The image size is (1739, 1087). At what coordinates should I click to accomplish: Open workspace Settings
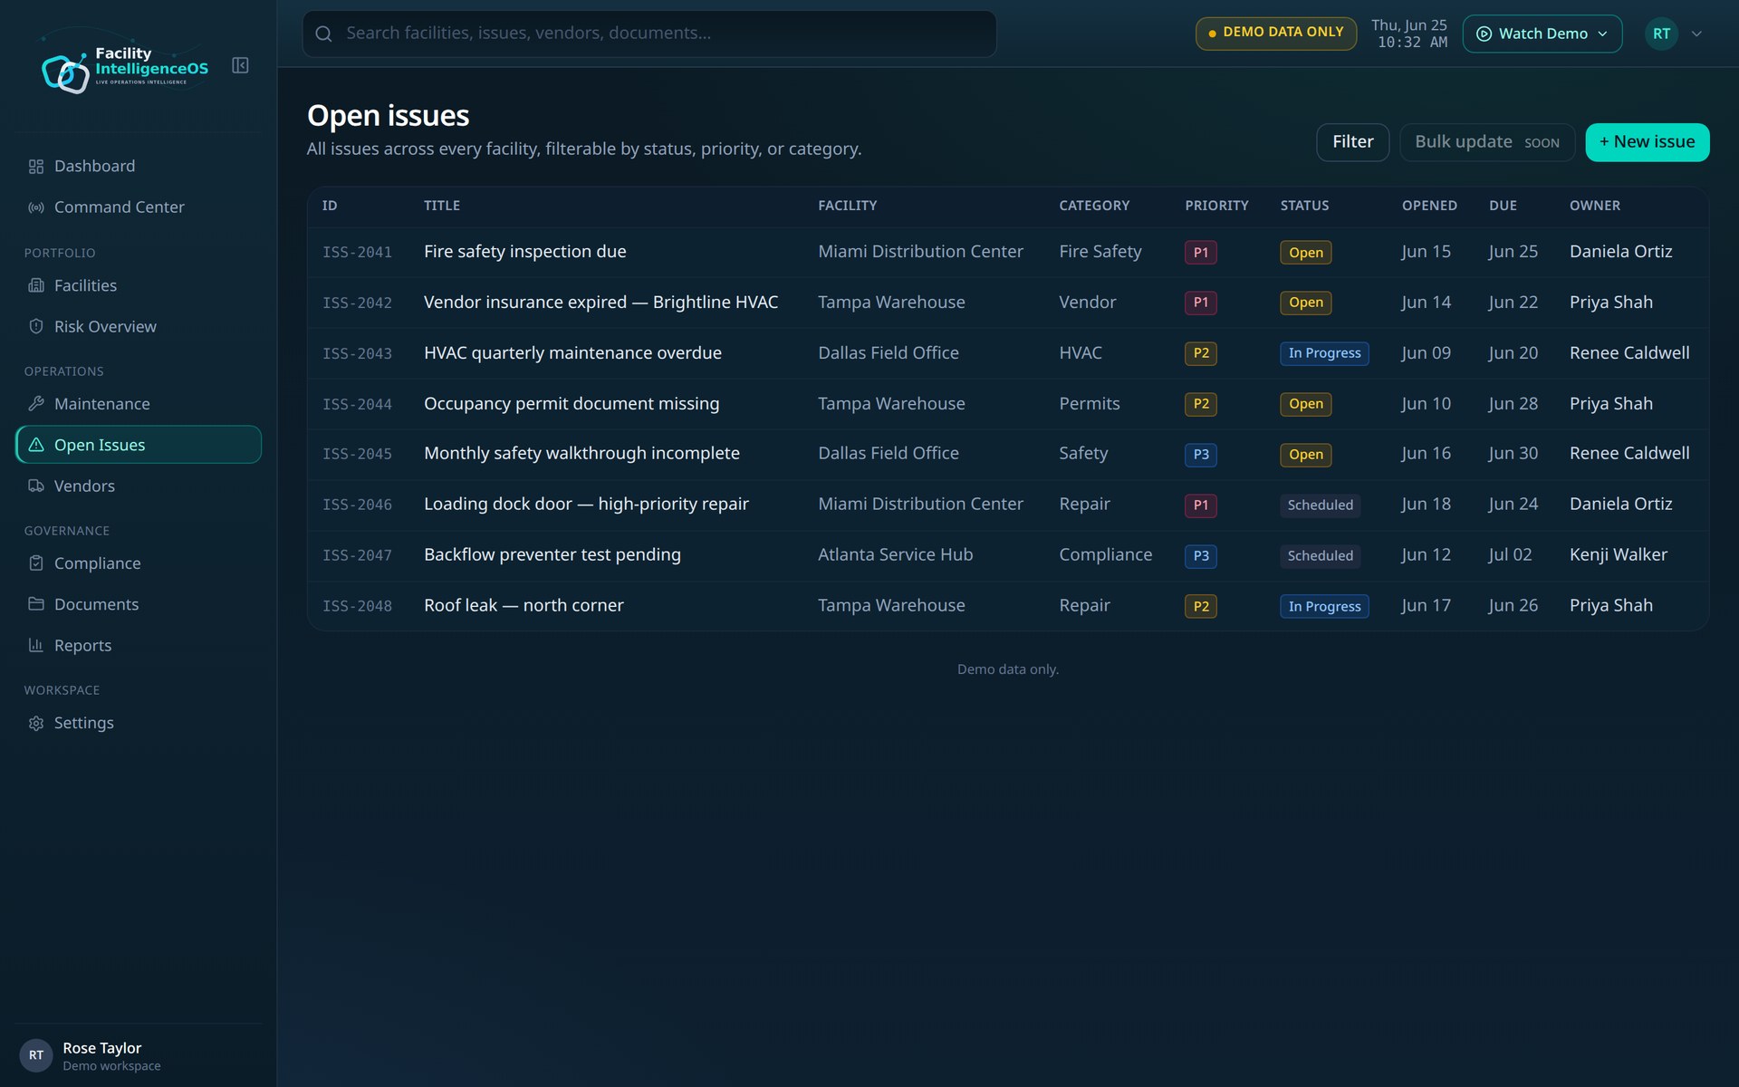(x=139, y=723)
